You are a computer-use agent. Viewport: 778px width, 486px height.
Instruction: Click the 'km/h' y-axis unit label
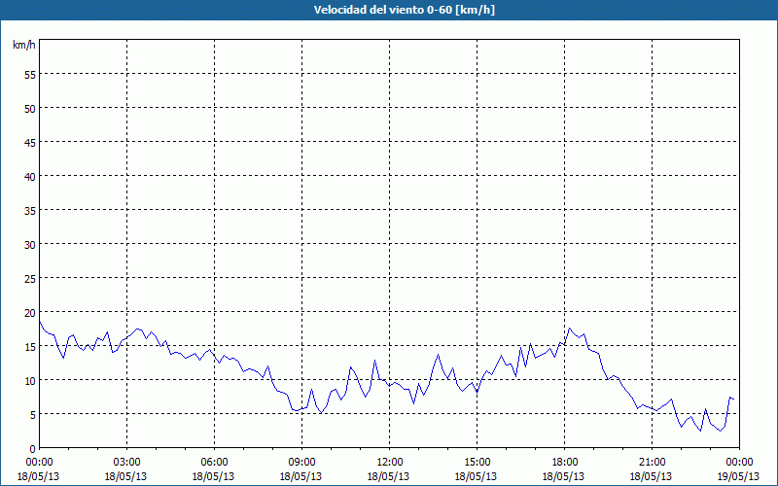pos(24,45)
